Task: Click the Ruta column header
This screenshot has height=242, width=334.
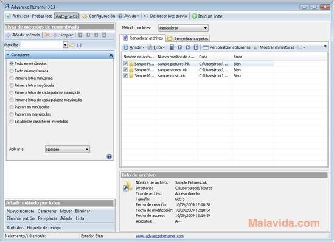Action: (215, 57)
